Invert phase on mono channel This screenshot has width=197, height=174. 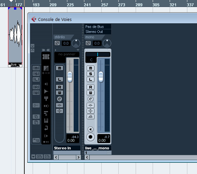coord(88,43)
